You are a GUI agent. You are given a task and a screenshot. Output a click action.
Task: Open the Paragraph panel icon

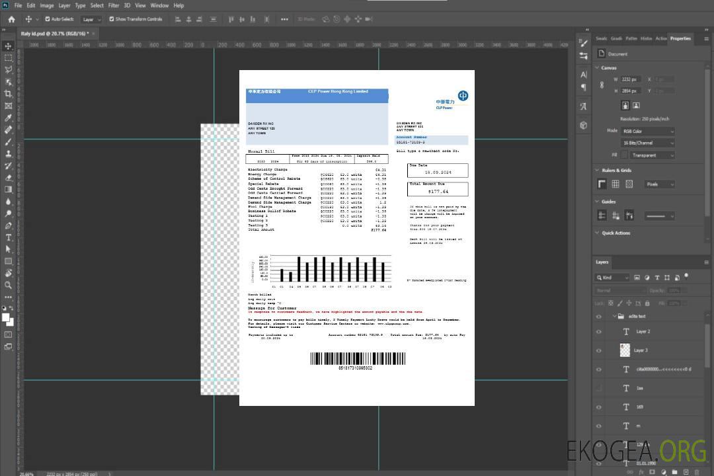tap(583, 87)
